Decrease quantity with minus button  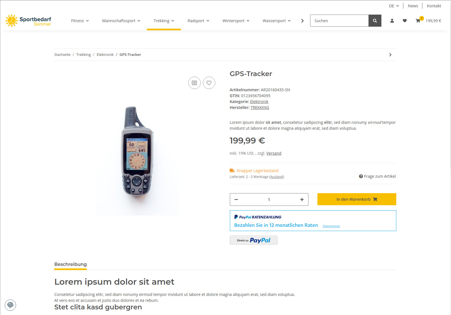236,200
